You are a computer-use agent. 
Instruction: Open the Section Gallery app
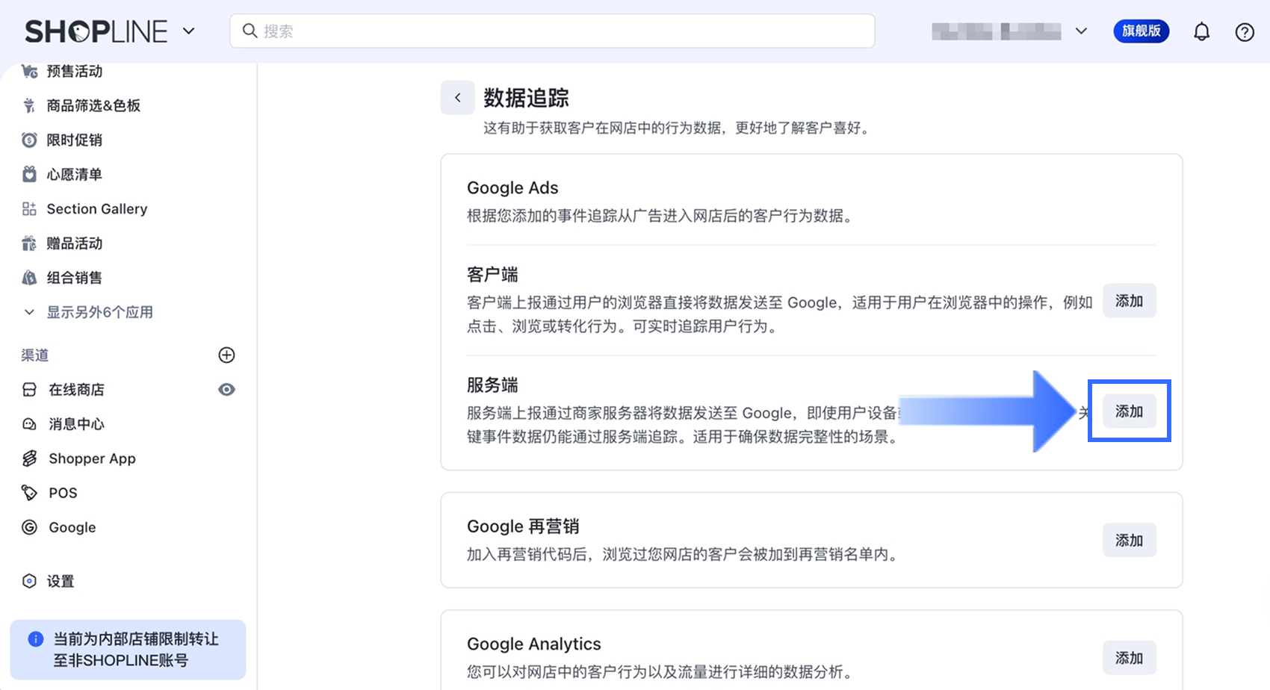[x=96, y=209]
